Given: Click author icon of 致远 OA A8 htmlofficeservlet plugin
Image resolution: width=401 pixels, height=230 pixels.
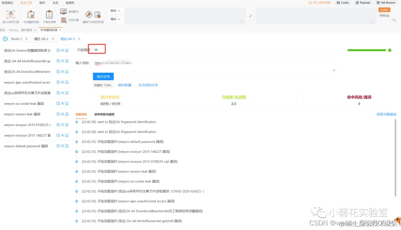Looking at the screenshot, I should coord(62,61).
